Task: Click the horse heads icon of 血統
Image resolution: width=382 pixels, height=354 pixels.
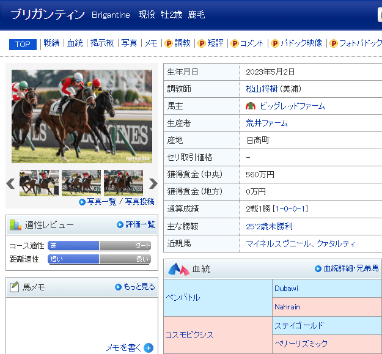Action: coord(179,269)
